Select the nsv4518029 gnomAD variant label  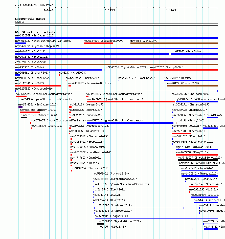[x=43, y=41]
